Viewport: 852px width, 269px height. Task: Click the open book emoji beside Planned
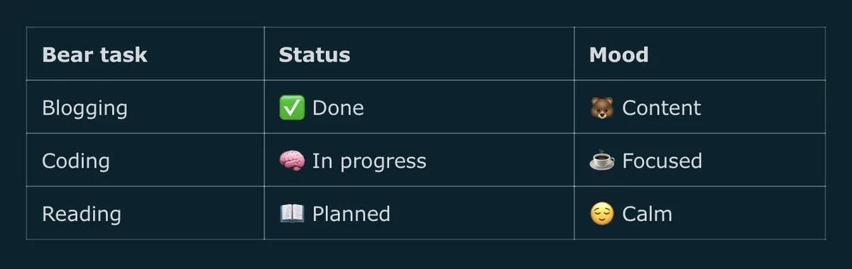pos(292,214)
